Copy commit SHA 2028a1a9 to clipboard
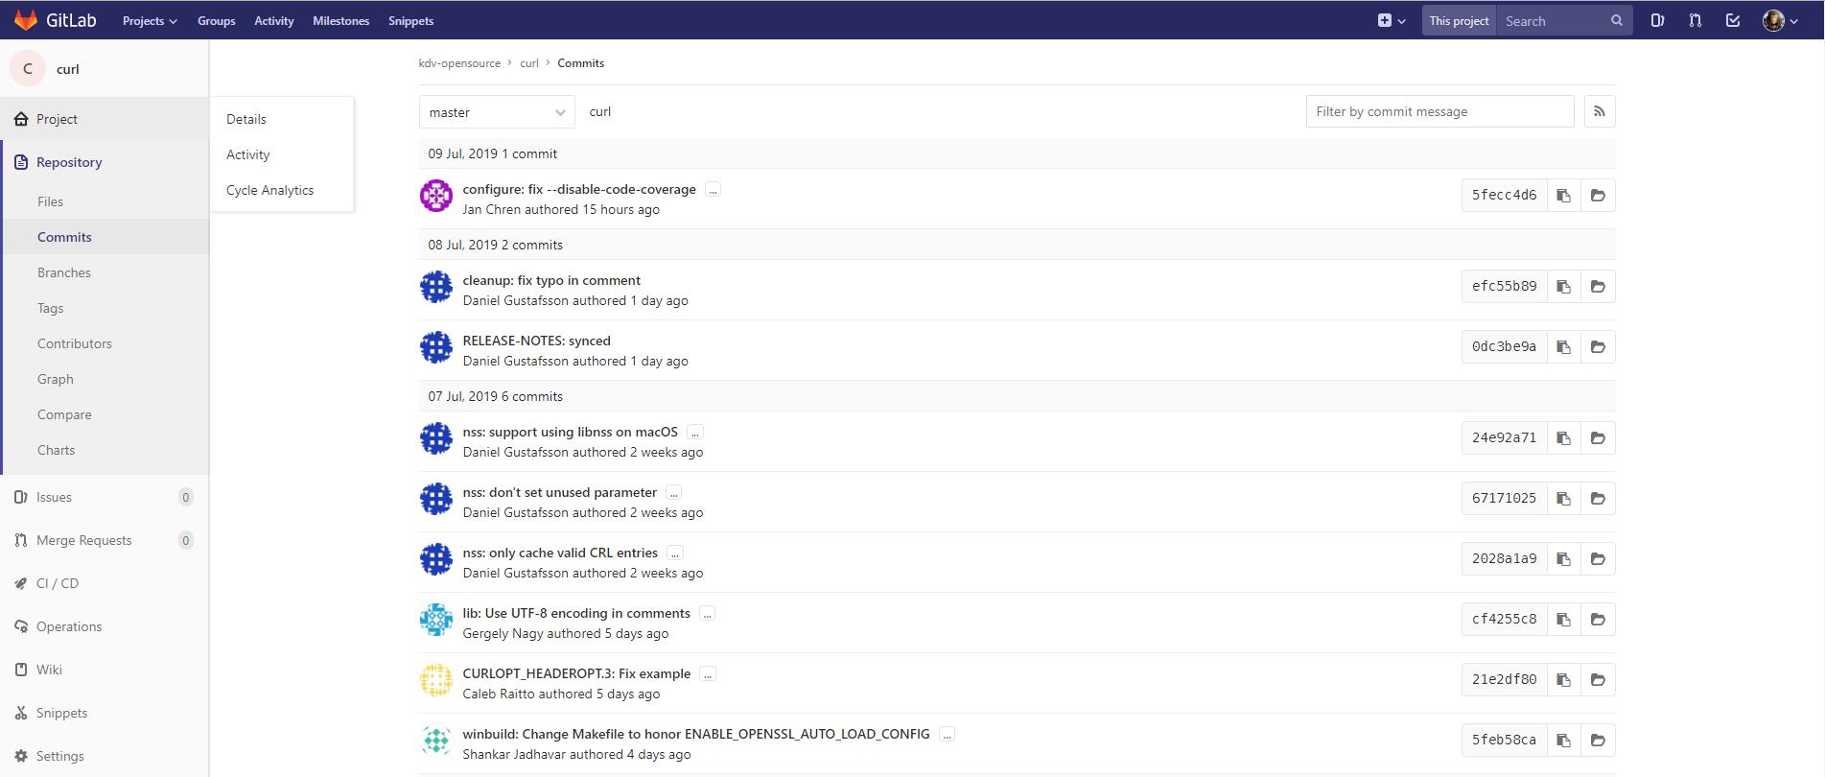 coord(1563,558)
